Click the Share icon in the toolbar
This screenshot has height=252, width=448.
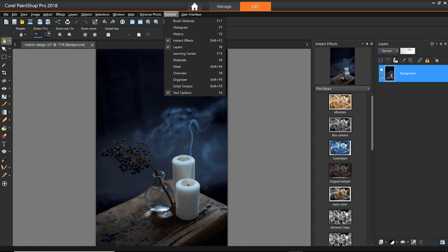pyautogui.click(x=58, y=22)
